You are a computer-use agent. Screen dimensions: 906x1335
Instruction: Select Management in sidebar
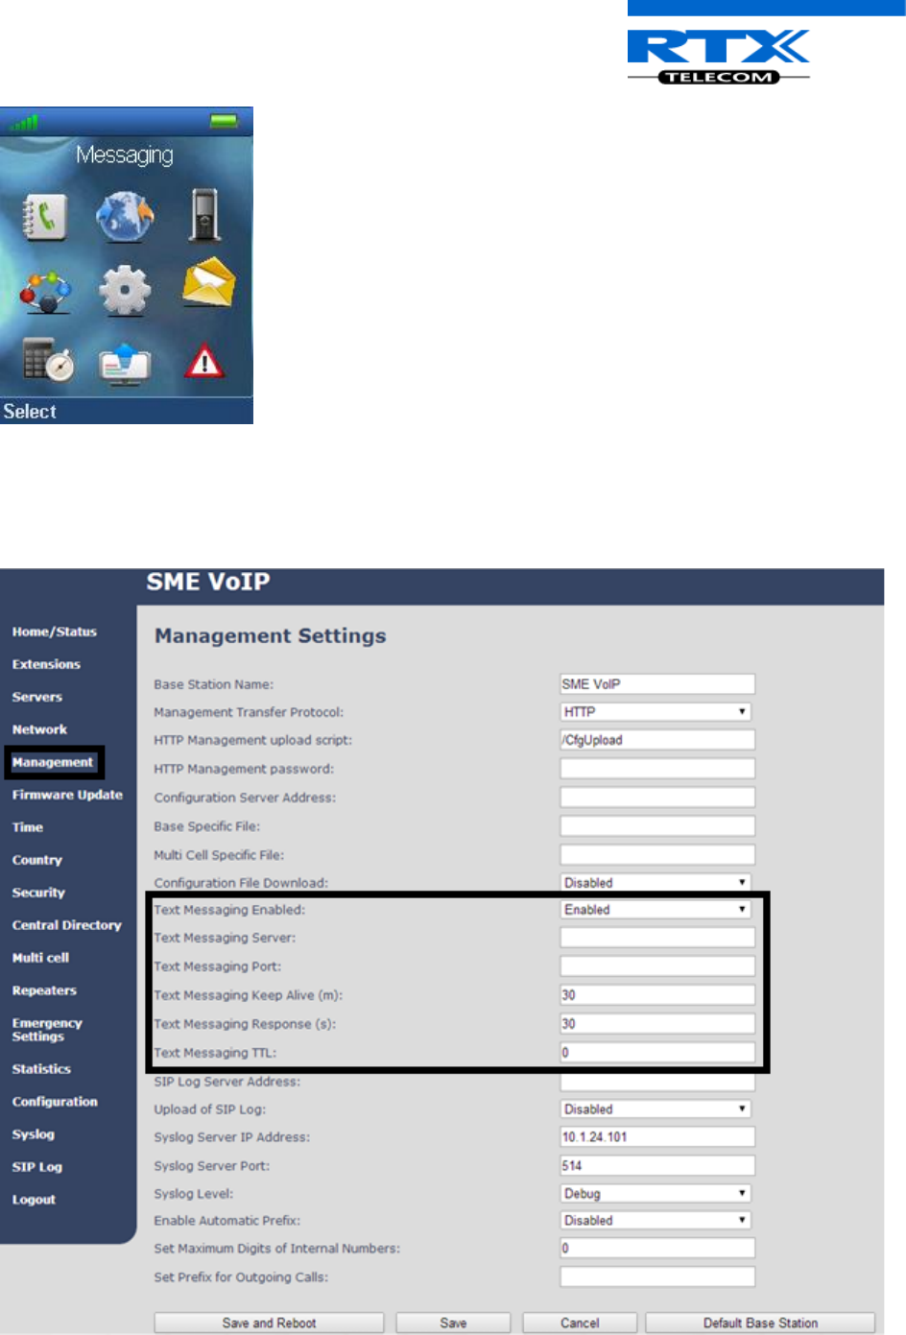53,762
